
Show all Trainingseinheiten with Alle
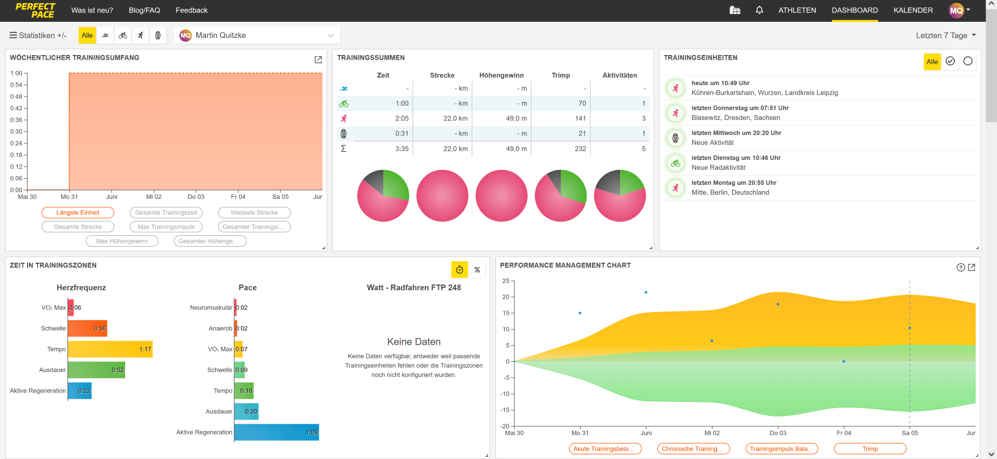932,61
